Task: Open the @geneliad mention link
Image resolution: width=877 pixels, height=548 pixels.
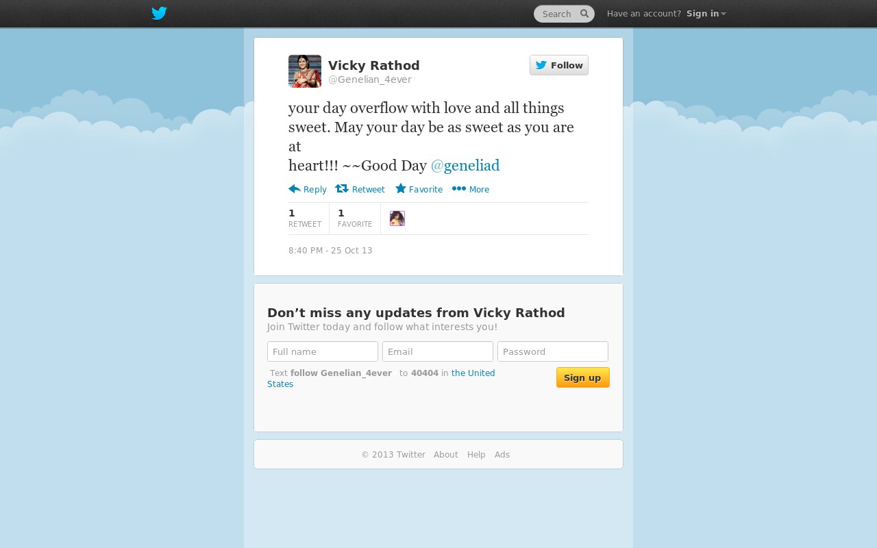Action: tap(465, 166)
